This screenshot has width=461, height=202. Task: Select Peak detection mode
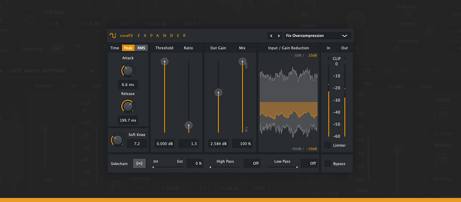(x=128, y=48)
